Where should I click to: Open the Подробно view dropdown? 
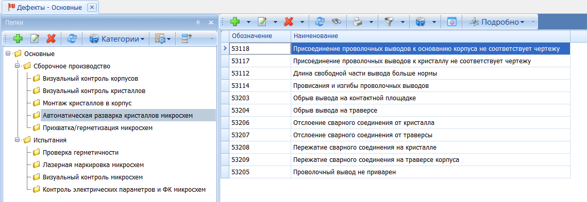click(497, 22)
